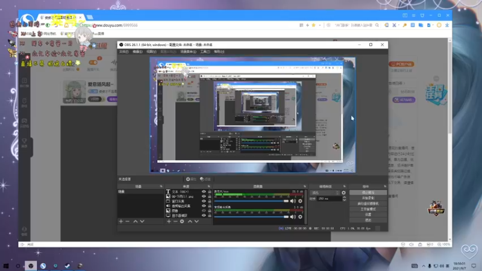Move the selected source up
The width and height of the screenshot is (482, 271).
pyautogui.click(x=190, y=221)
